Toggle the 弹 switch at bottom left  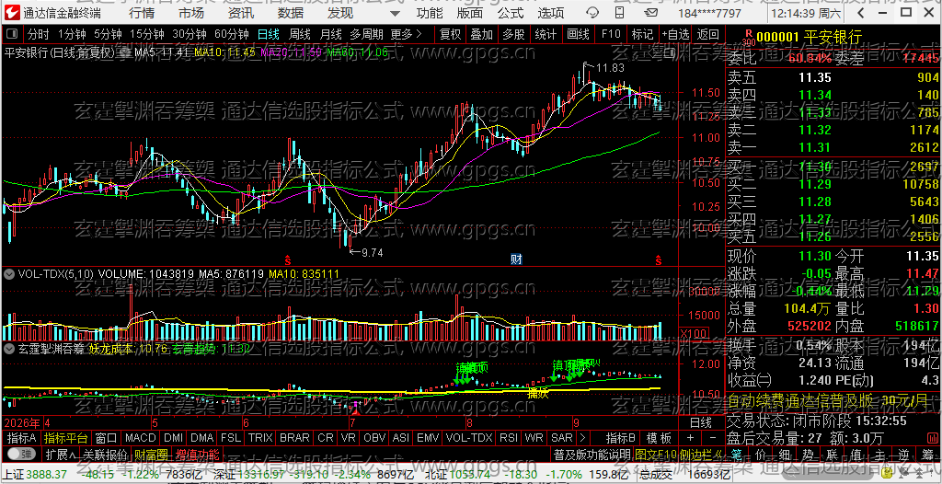22,454
